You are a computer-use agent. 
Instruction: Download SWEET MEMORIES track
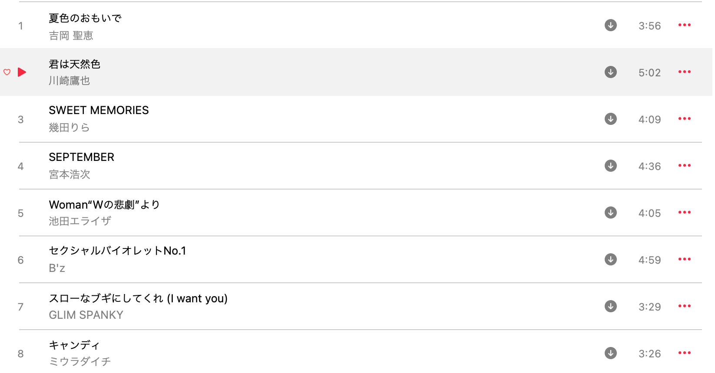610,119
